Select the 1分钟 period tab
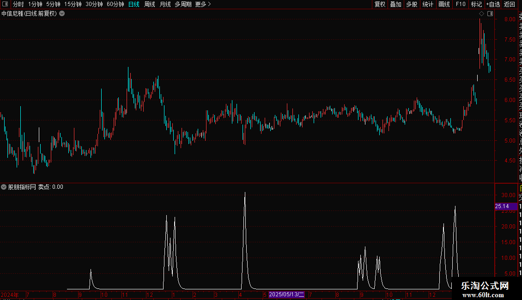Screen dimensions: 522x300 click(x=35, y=4)
